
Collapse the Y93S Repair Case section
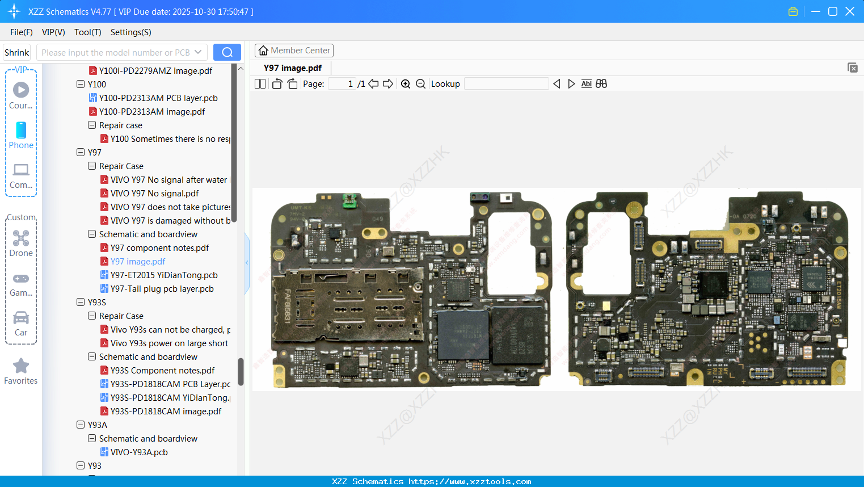point(91,316)
